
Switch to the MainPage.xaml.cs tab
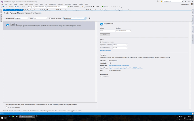pyautogui.click(x=77, y=10)
